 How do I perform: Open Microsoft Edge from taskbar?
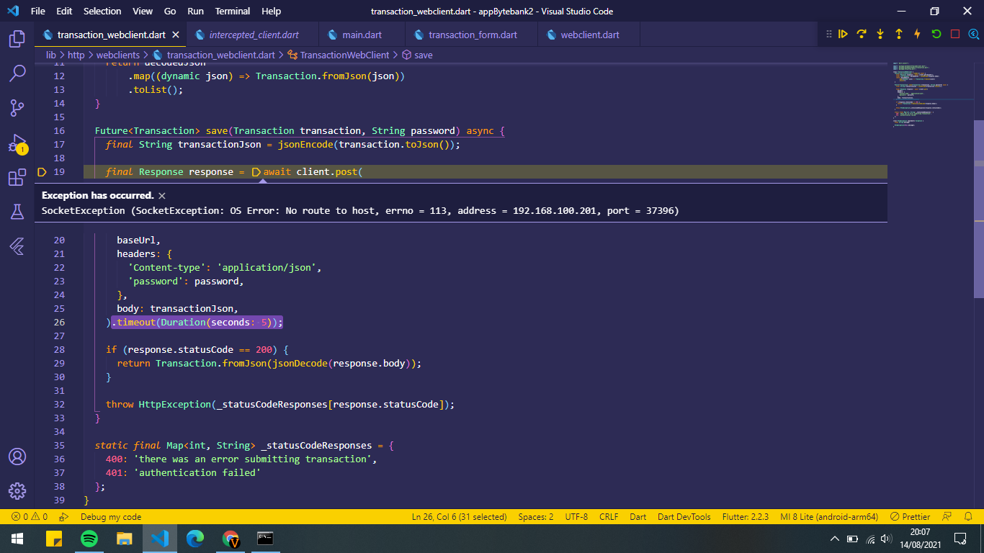195,539
